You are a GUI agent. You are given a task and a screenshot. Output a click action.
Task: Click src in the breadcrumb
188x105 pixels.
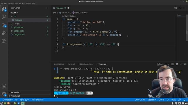pos(55,13)
